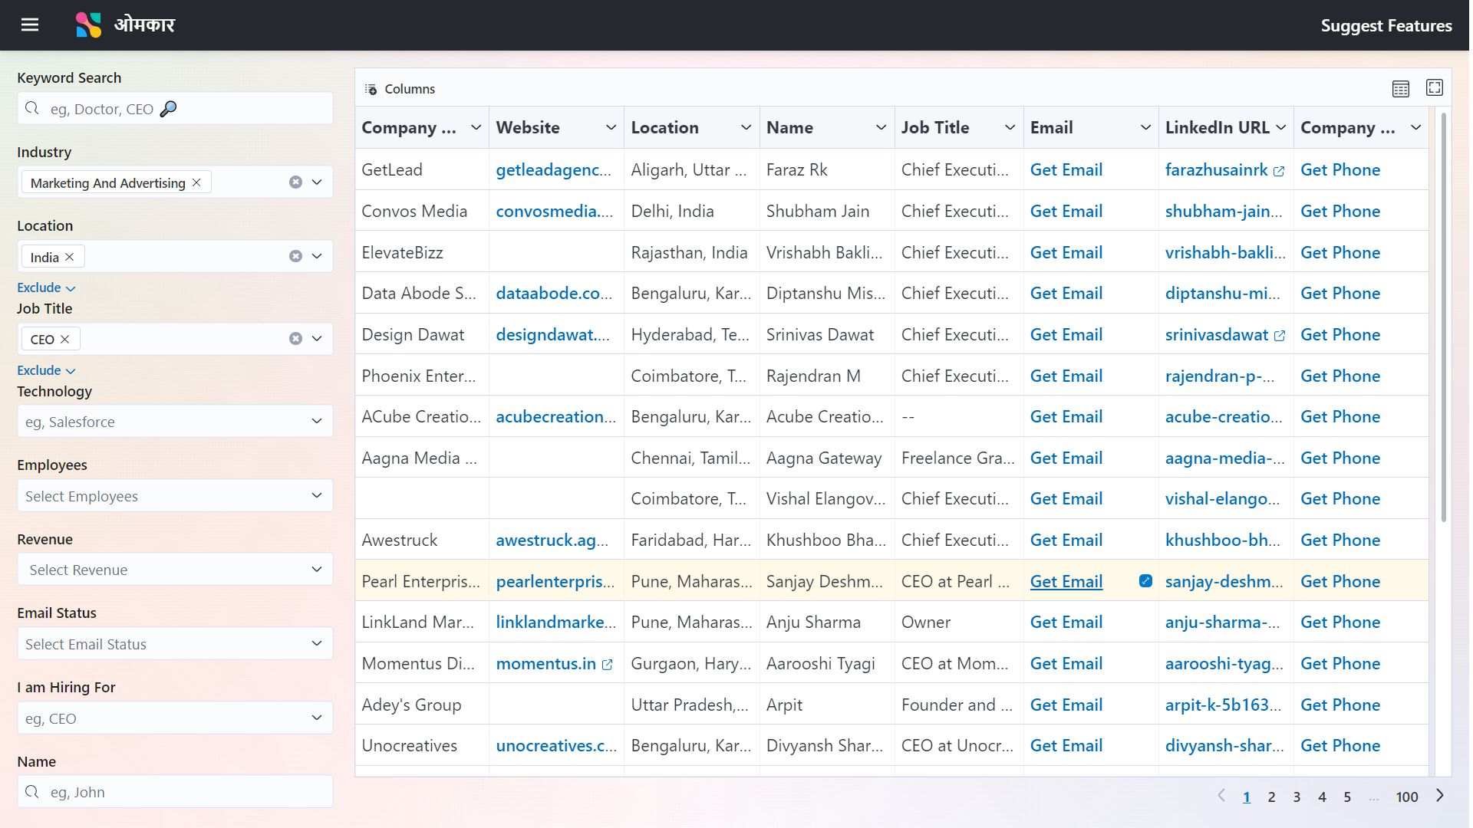Expand Exclude under Location
The image size is (1473, 828).
(46, 287)
